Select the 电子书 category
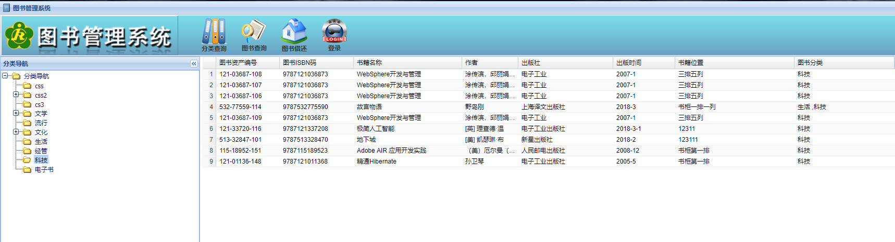895x242 pixels. [x=44, y=170]
